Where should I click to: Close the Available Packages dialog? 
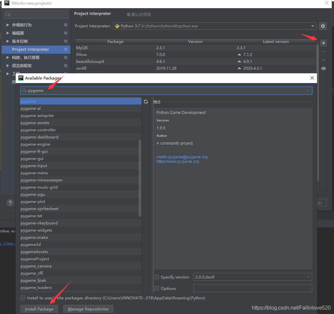312,78
